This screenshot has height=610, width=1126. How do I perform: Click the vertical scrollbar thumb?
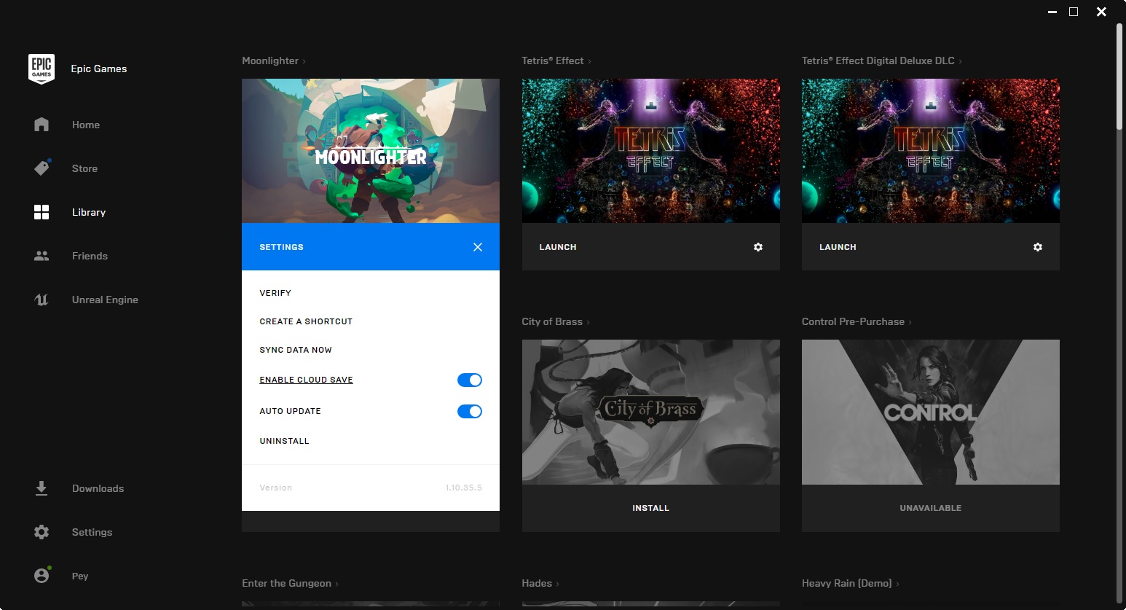point(1120,77)
